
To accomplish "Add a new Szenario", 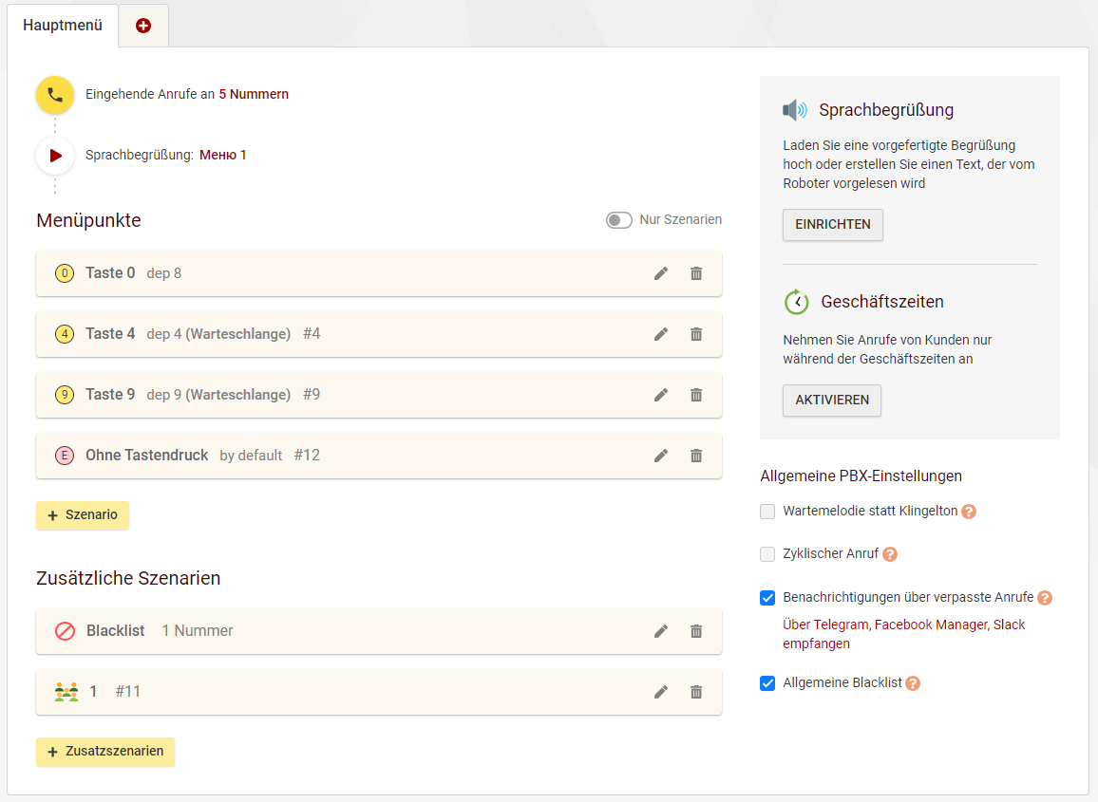I will [83, 515].
